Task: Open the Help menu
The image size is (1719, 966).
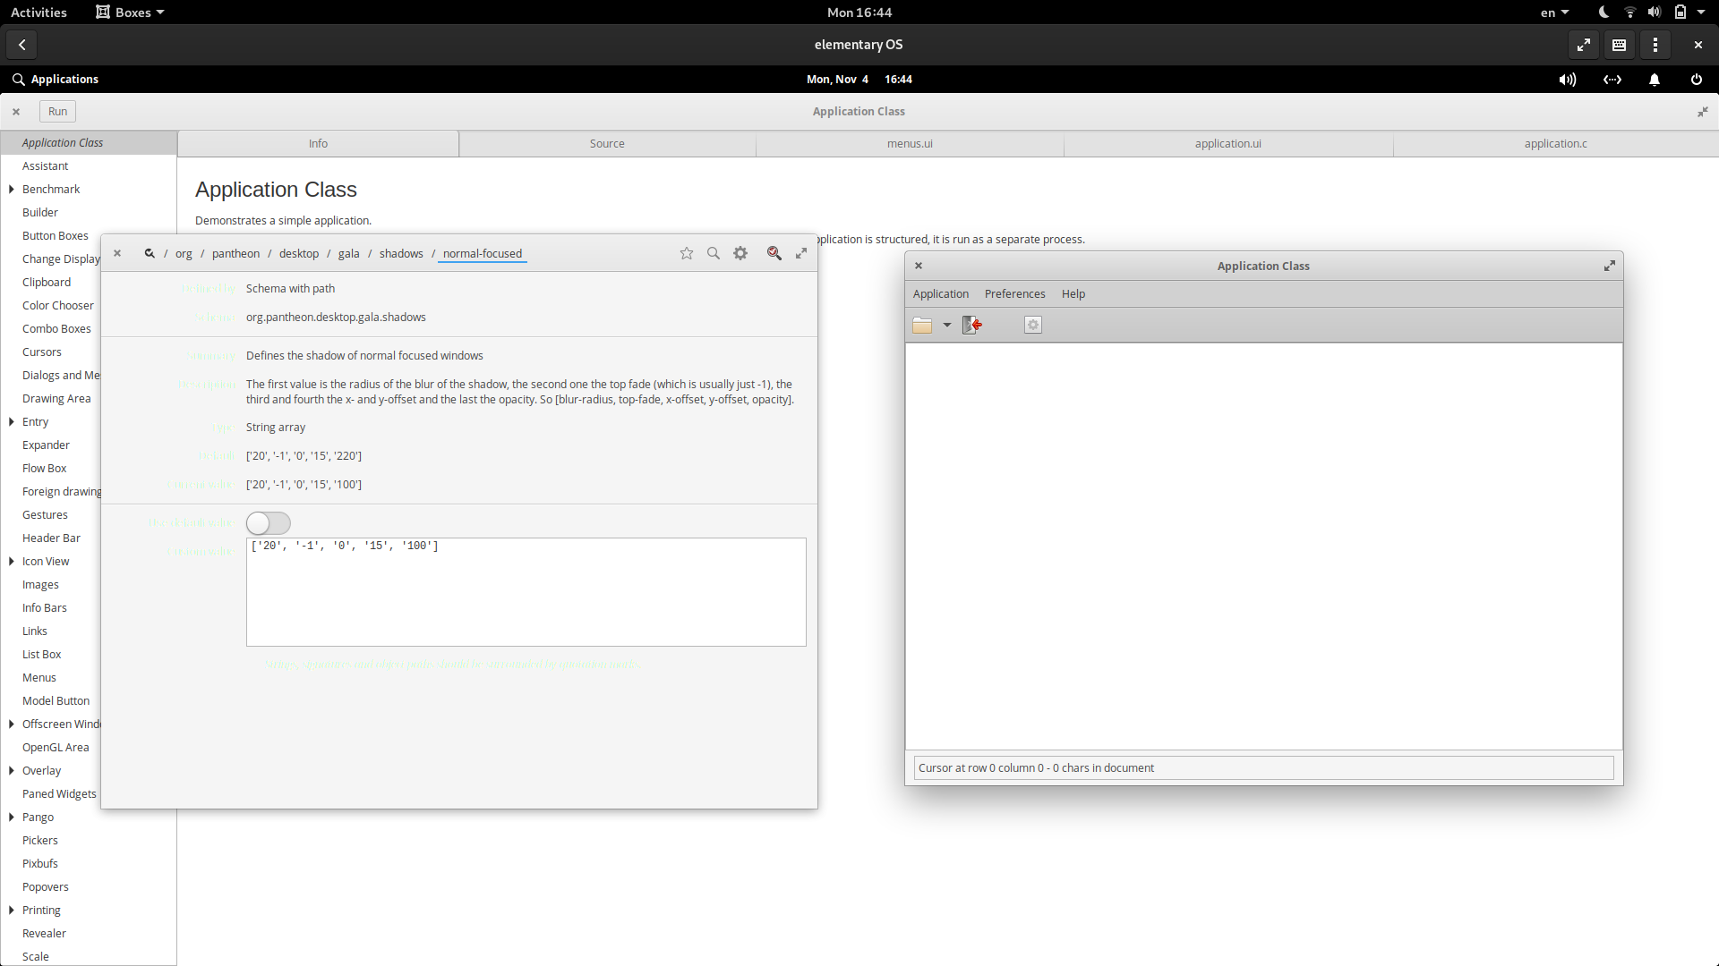Action: 1073,294
